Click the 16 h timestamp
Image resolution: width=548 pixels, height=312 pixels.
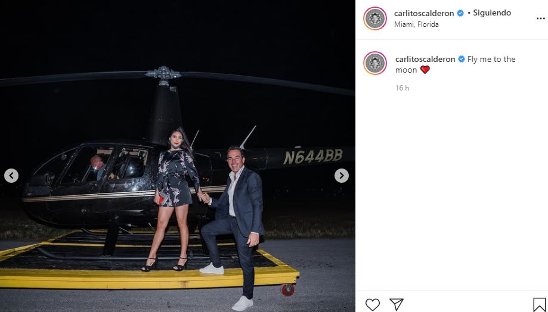[403, 88]
